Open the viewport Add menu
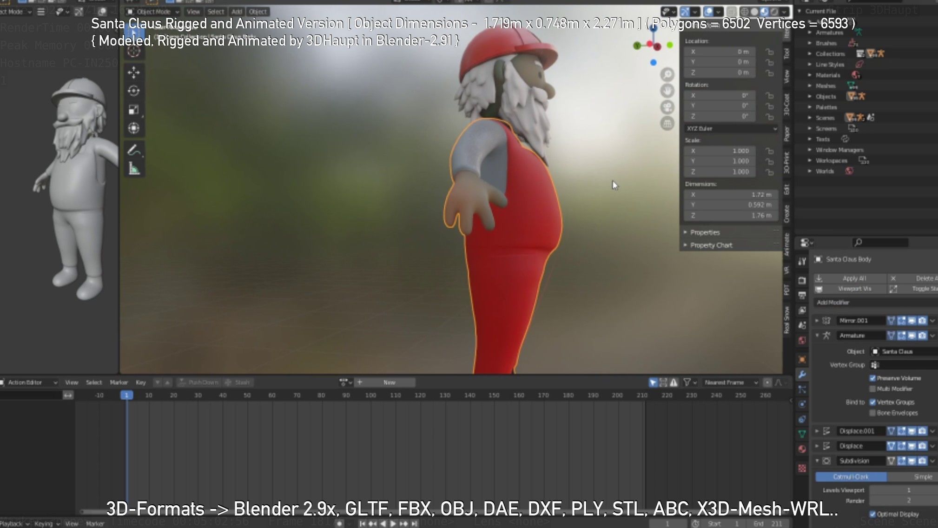 (x=237, y=12)
